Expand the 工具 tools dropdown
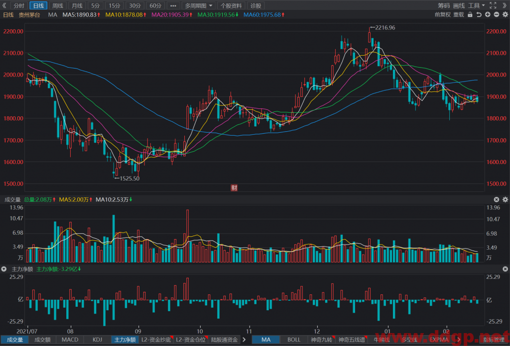 (476, 5)
